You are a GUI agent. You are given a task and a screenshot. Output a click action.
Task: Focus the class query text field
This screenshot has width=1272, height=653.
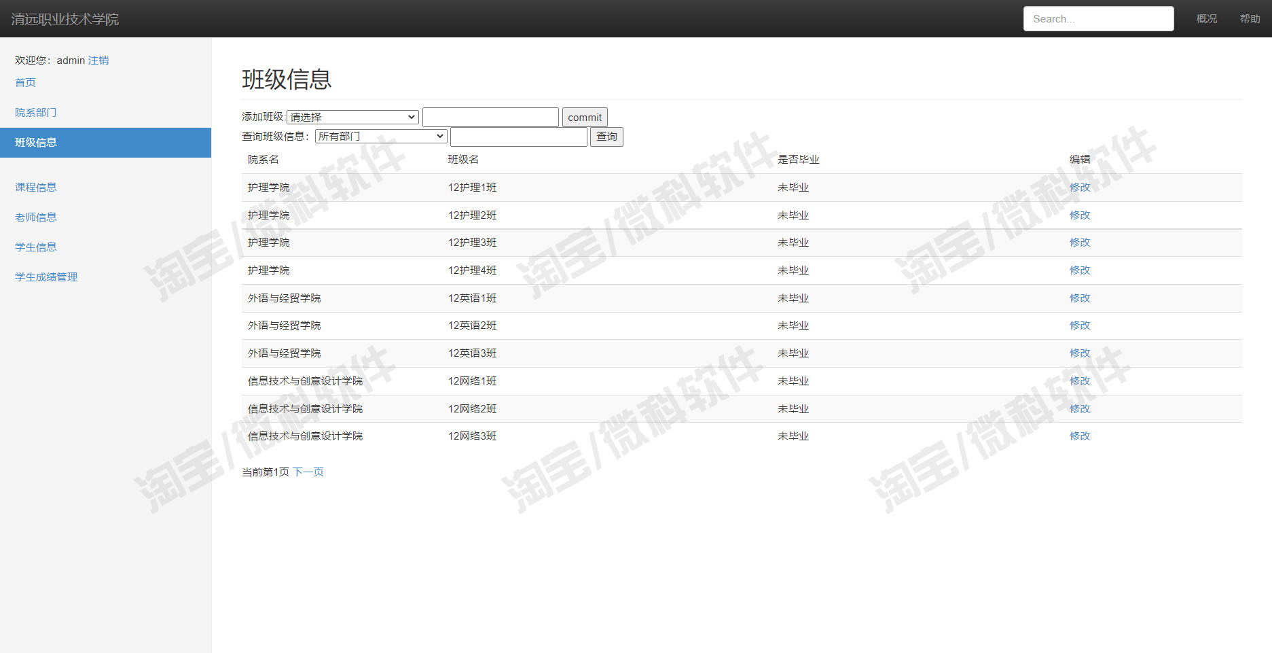click(x=519, y=137)
